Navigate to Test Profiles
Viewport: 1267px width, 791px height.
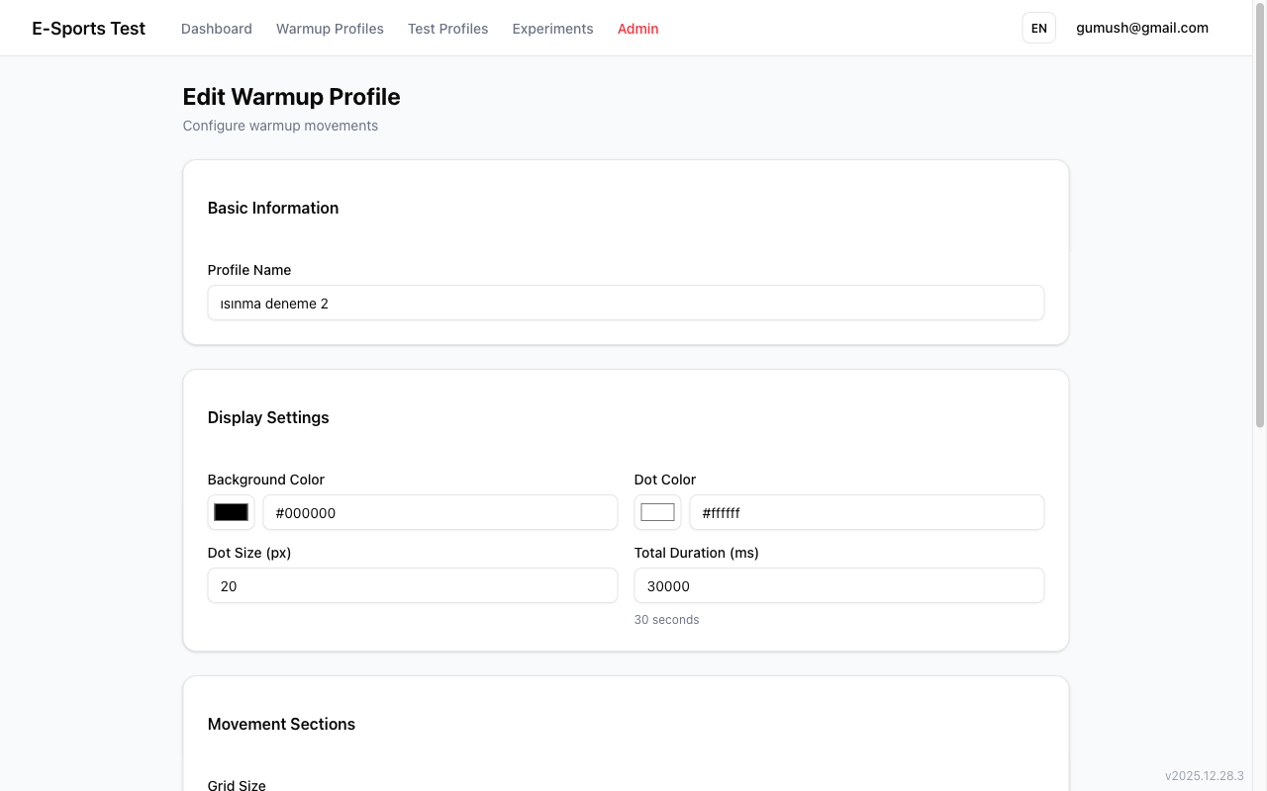coord(447,29)
